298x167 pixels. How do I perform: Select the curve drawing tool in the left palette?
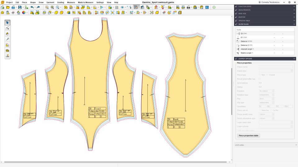[7, 28]
